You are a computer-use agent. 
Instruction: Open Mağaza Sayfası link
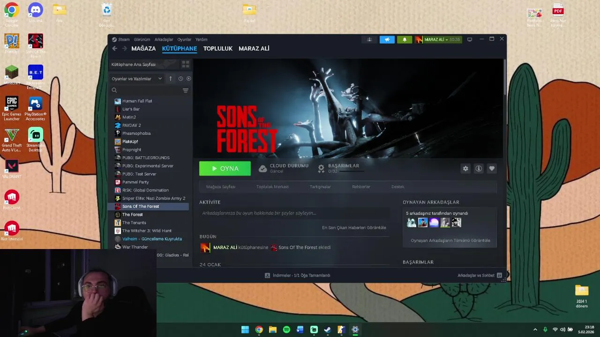click(221, 187)
